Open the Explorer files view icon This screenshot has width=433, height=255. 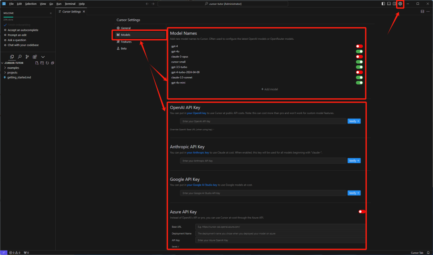12,57
